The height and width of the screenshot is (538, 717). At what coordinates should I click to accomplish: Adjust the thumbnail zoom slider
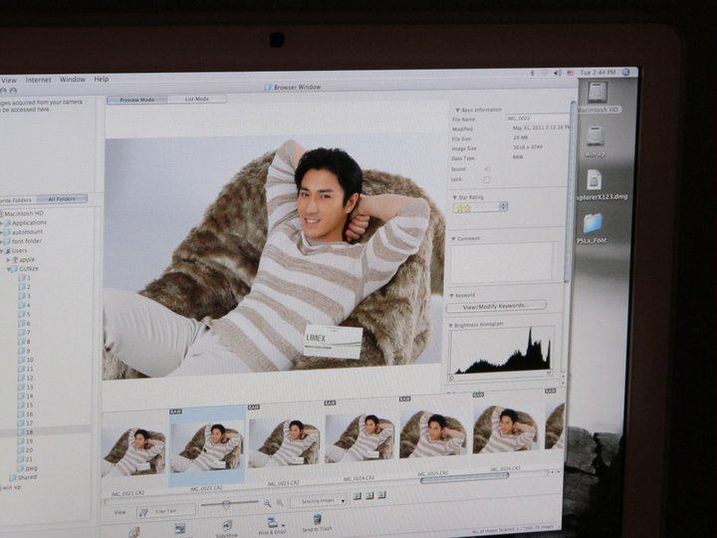[x=226, y=504]
